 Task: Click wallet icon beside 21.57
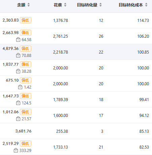pos(18,119)
